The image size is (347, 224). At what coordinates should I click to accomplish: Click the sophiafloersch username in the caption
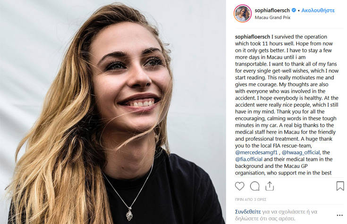tap(253, 36)
